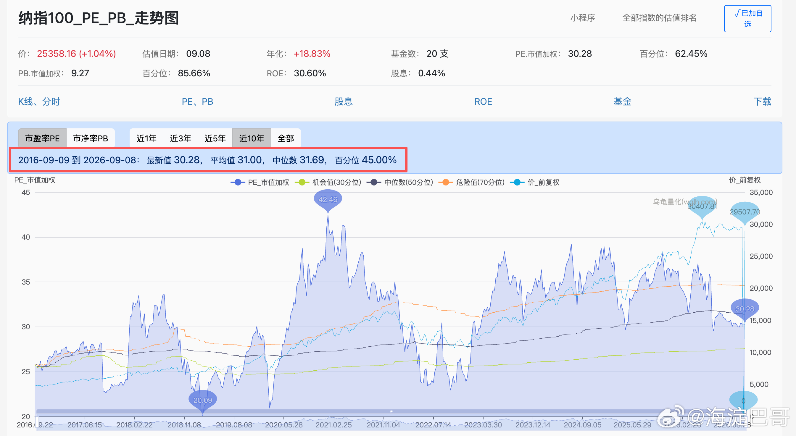Click page title 纳指100_PE_PB_走势图
Image resolution: width=796 pixels, height=436 pixels.
point(99,18)
